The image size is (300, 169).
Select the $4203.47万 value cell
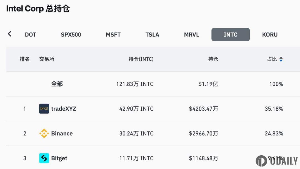203,109
